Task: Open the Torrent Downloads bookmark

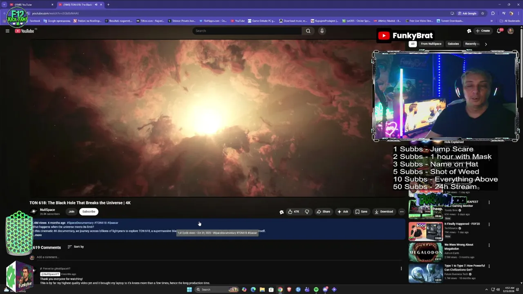Action: click(450, 21)
